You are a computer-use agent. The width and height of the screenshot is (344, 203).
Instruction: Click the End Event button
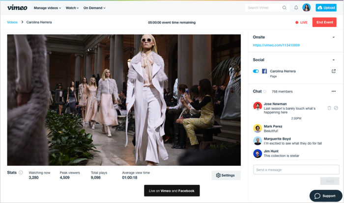[324, 23]
